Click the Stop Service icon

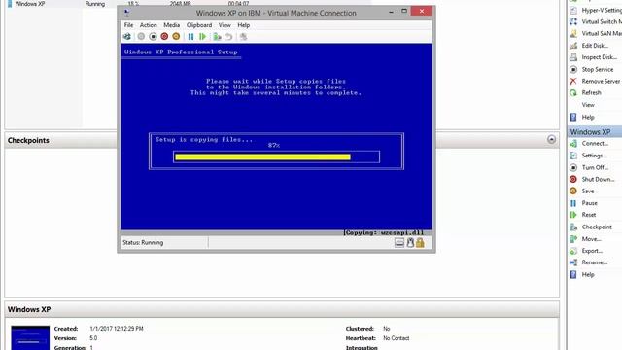point(573,69)
